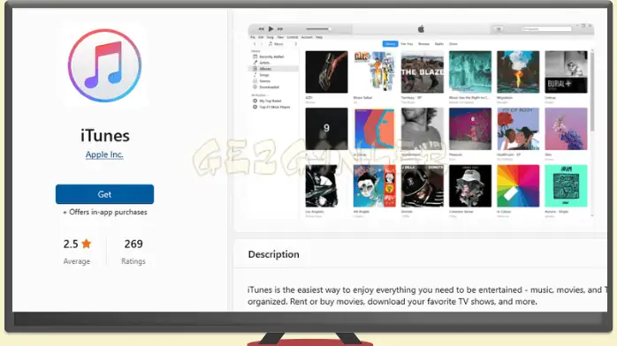
Task: Click the back navigation arrow
Action: point(255,44)
